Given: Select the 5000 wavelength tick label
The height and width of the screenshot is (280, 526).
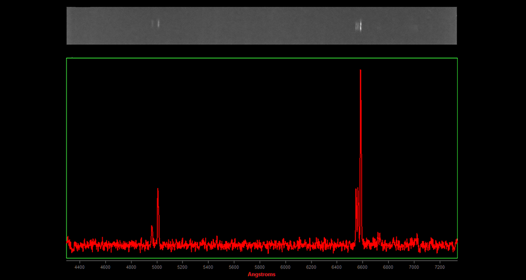Looking at the screenshot, I should [157, 267].
